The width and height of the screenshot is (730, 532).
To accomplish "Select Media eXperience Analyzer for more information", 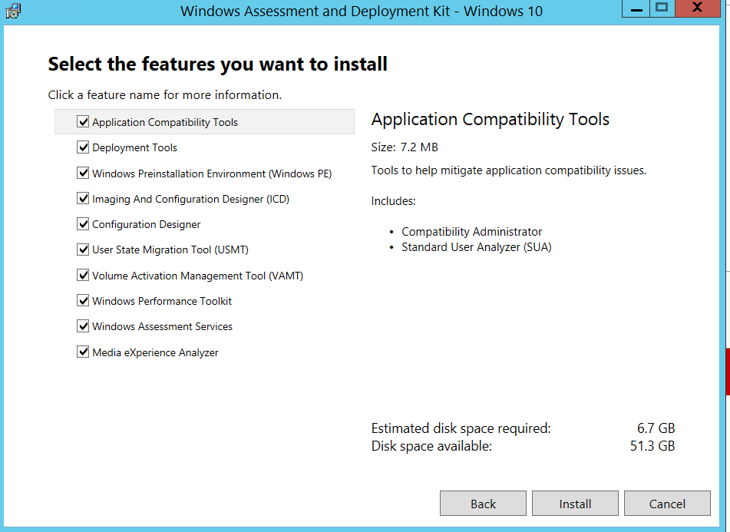I will click(154, 352).
